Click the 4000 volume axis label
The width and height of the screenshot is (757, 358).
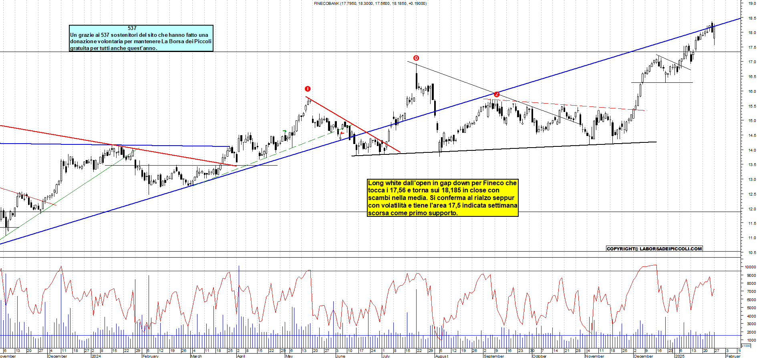pos(751,316)
